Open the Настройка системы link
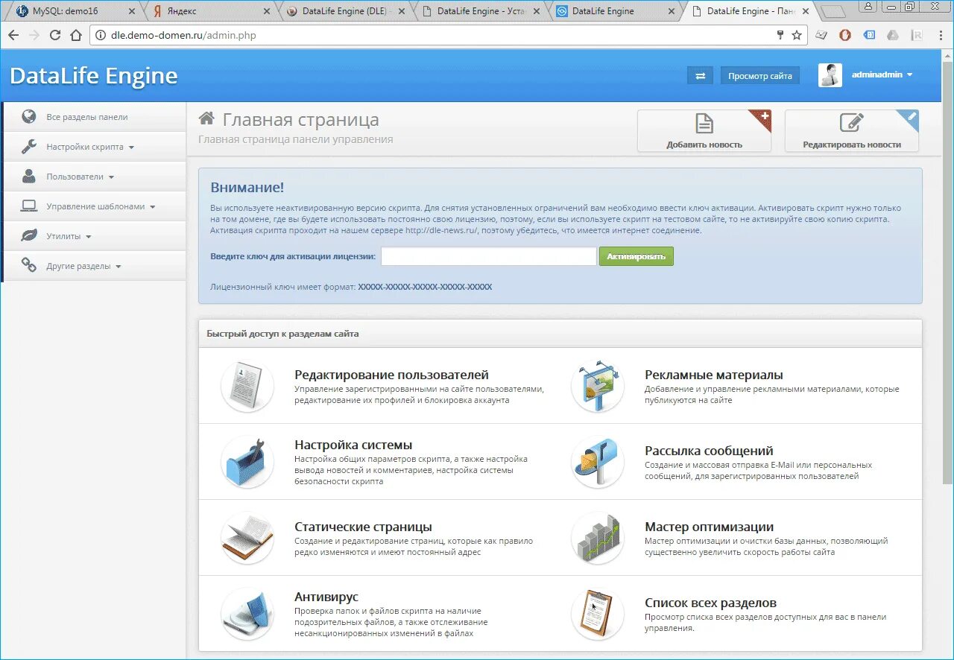The image size is (954, 660). [x=353, y=445]
